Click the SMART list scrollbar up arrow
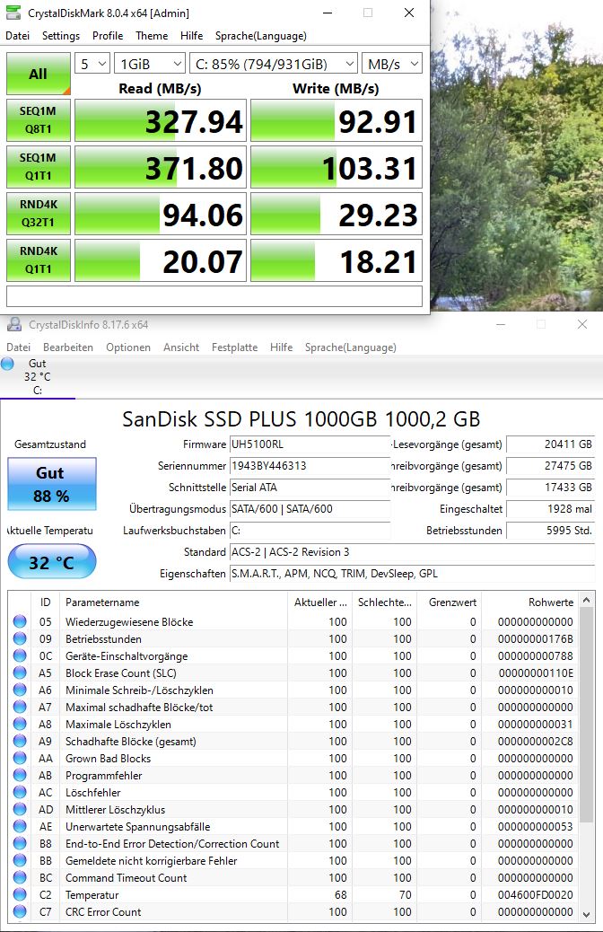Screen dimensions: 603x932 point(586,601)
